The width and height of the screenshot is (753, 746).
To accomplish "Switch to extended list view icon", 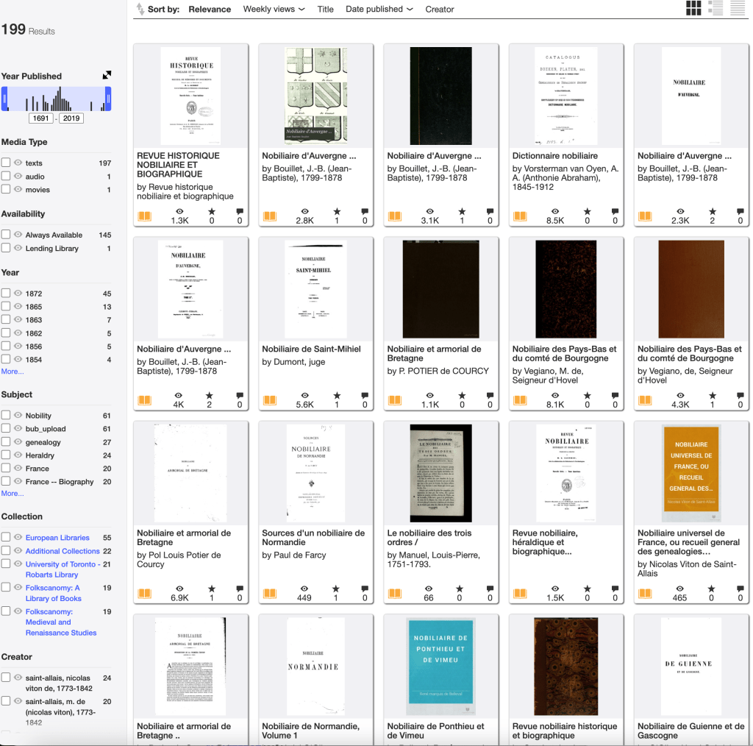I will pos(715,9).
